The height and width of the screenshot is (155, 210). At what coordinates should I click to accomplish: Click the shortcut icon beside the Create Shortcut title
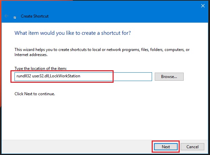(x=15, y=16)
